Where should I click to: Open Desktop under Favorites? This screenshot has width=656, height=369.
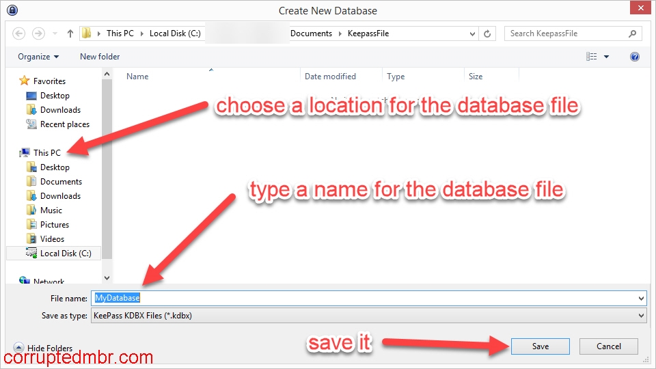click(x=55, y=96)
